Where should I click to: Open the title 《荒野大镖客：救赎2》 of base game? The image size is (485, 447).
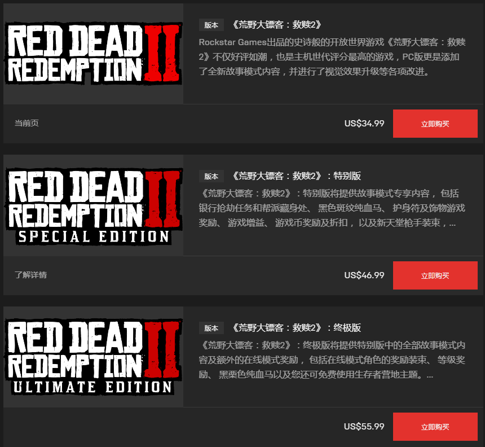point(276,24)
